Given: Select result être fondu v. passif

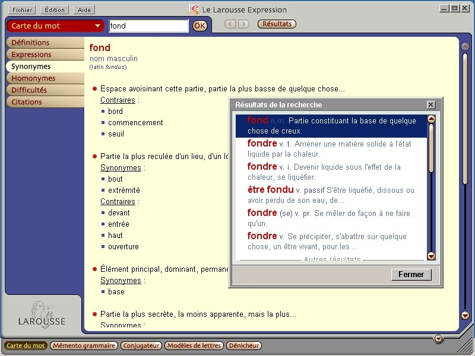Looking at the screenshot, I should 331,195.
